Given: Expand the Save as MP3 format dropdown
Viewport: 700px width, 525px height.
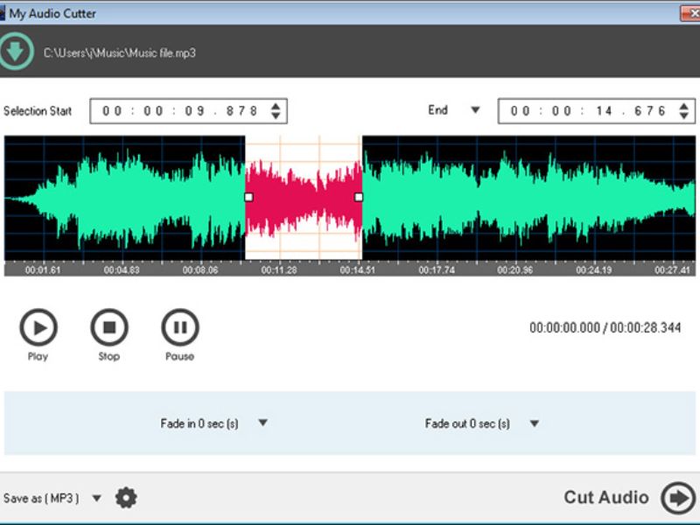Looking at the screenshot, I should pos(96,498).
